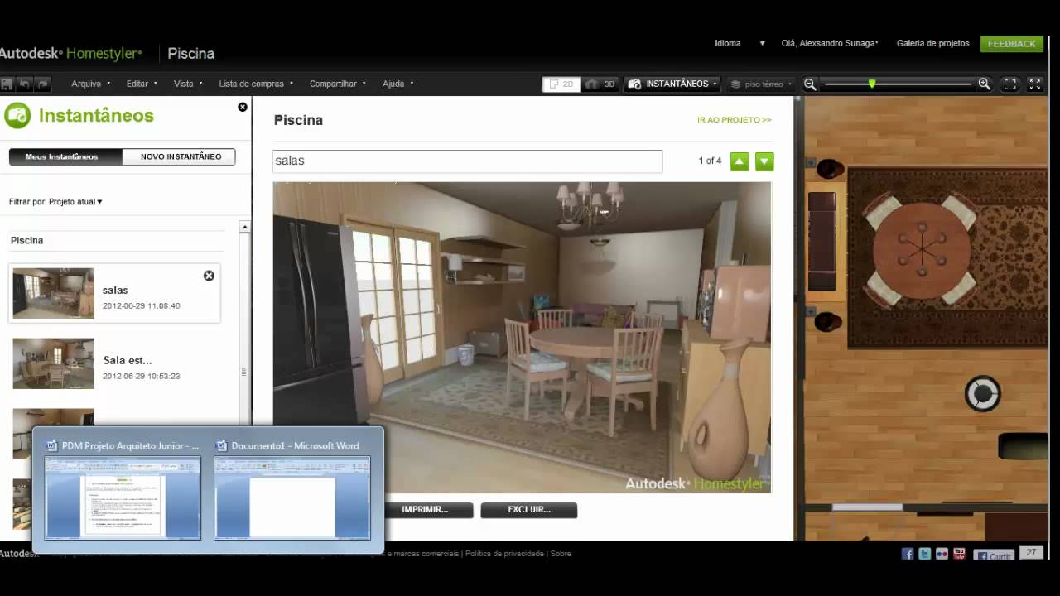Open the Galeria de projetos link
The width and height of the screenshot is (1060, 596).
[x=932, y=43]
